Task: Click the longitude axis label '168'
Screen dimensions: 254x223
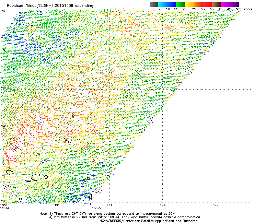Action: [56, 205]
